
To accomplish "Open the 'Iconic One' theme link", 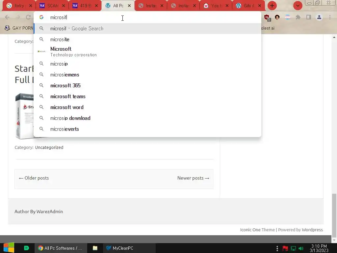I will pos(250,230).
